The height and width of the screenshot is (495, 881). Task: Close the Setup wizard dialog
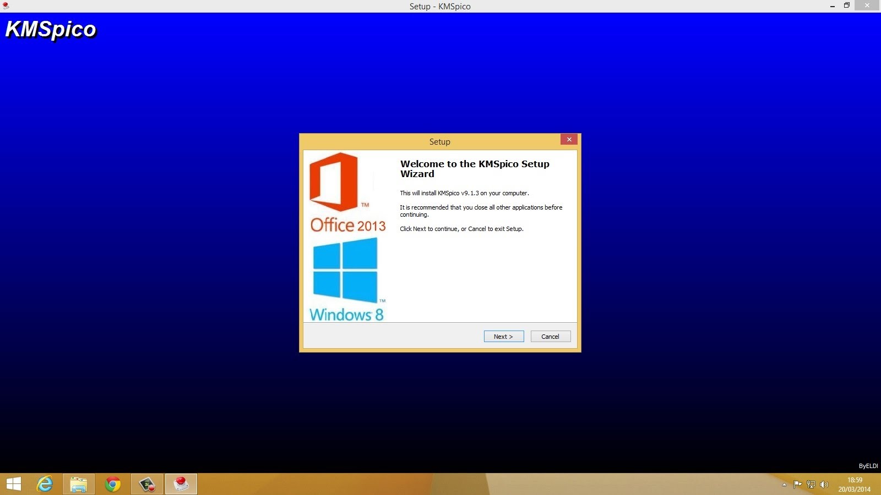[x=569, y=139]
